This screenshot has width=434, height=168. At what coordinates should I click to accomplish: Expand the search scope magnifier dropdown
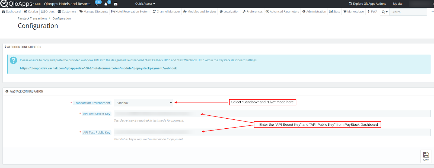384,12
